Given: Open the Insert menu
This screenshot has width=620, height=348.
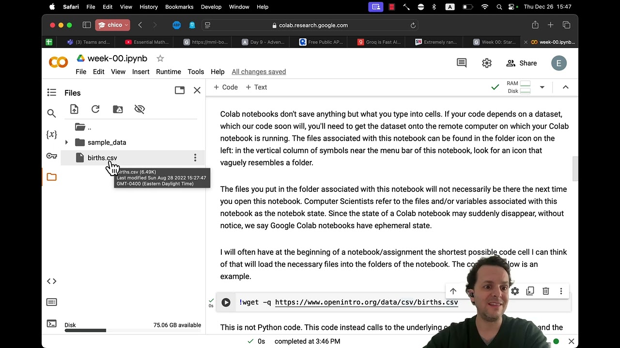Looking at the screenshot, I should tap(140, 72).
